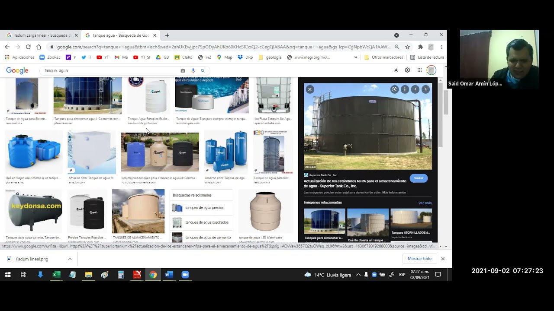Click the Chrome address bar URL
Viewport: 554px width, 311px height.
pos(223,47)
